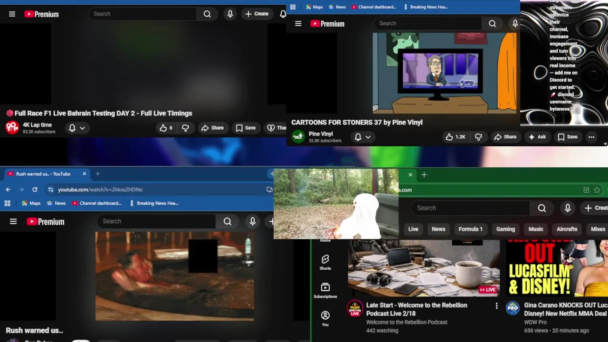The height and width of the screenshot is (342, 608).
Task: Open Gina Carano KNOCKS OUT video title
Action: point(566,309)
